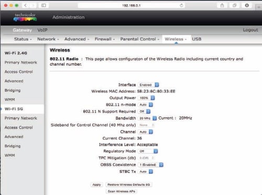262x195 pixels.
Task: Open Bridging under Wi-Fi 5G
Action: coord(13,146)
